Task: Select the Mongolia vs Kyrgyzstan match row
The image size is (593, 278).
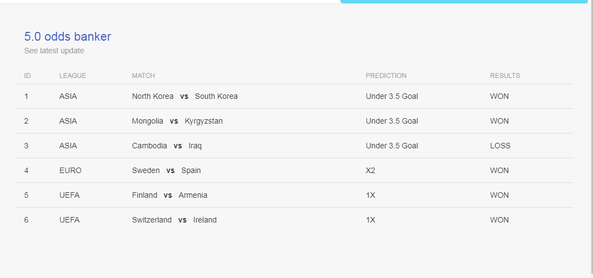Action: coord(295,121)
